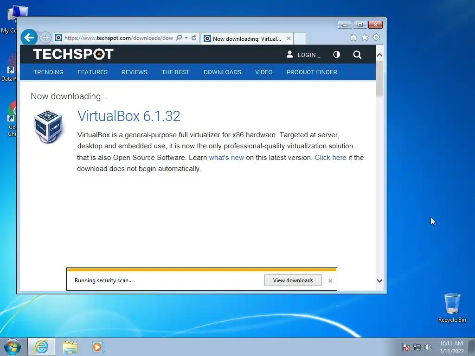Click the Internet Explorer taskbar icon

tap(41, 347)
